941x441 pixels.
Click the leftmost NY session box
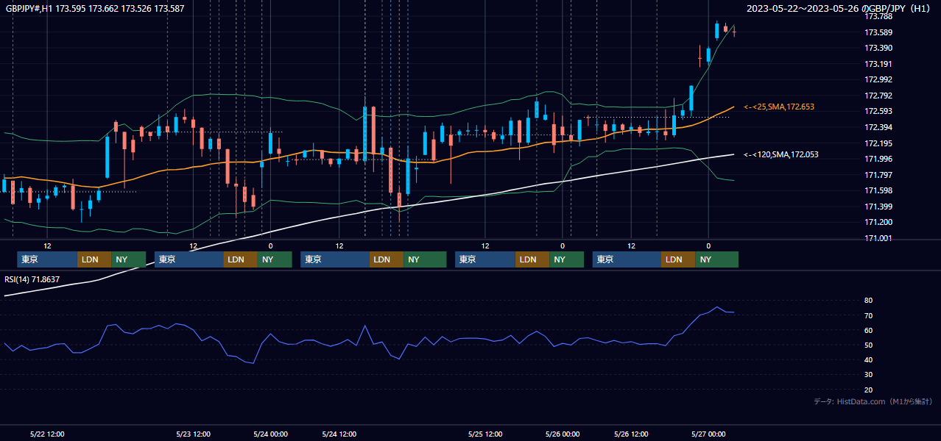pyautogui.click(x=128, y=259)
